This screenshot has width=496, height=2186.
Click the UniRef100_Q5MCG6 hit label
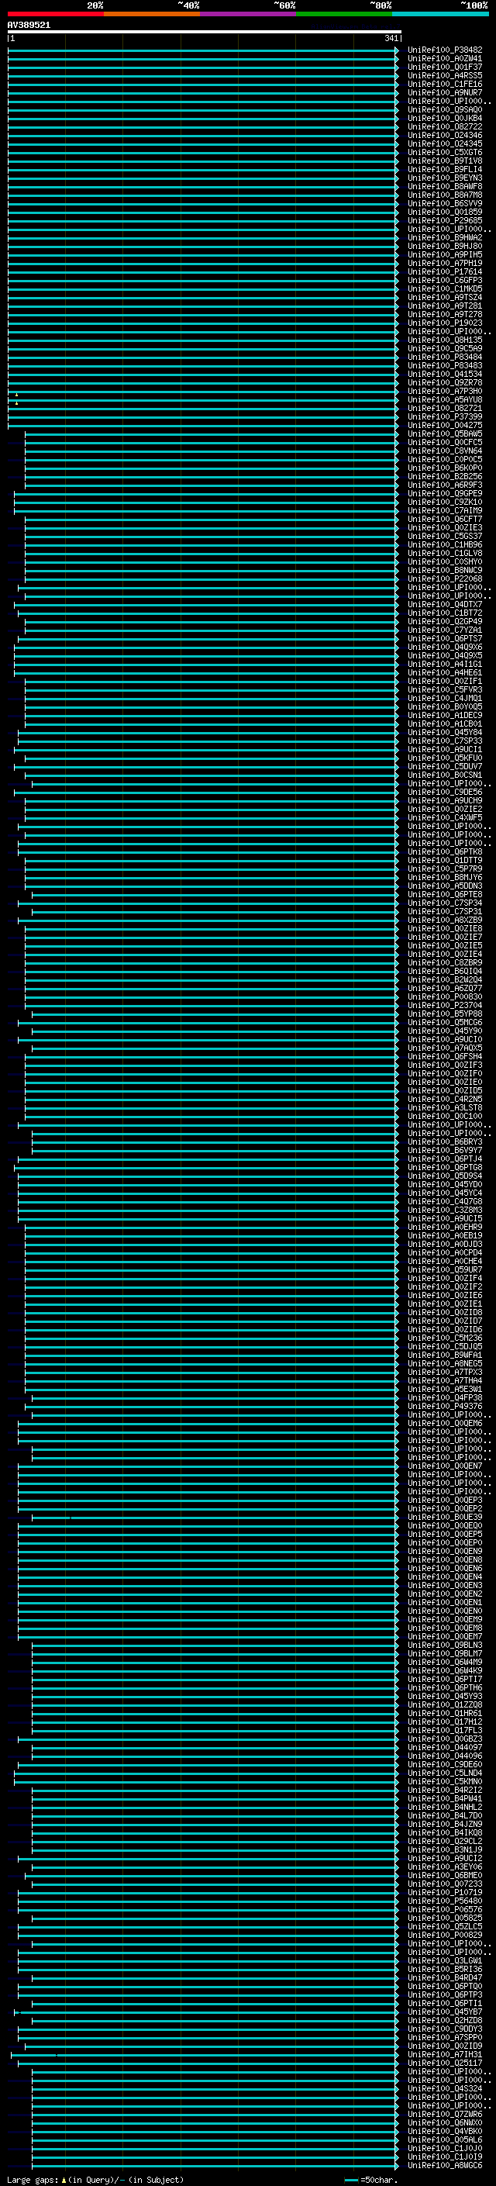point(445,1022)
